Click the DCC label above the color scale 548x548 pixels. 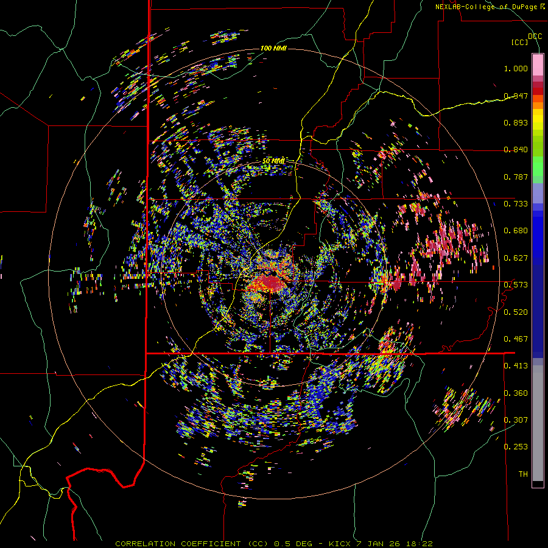tap(535, 37)
